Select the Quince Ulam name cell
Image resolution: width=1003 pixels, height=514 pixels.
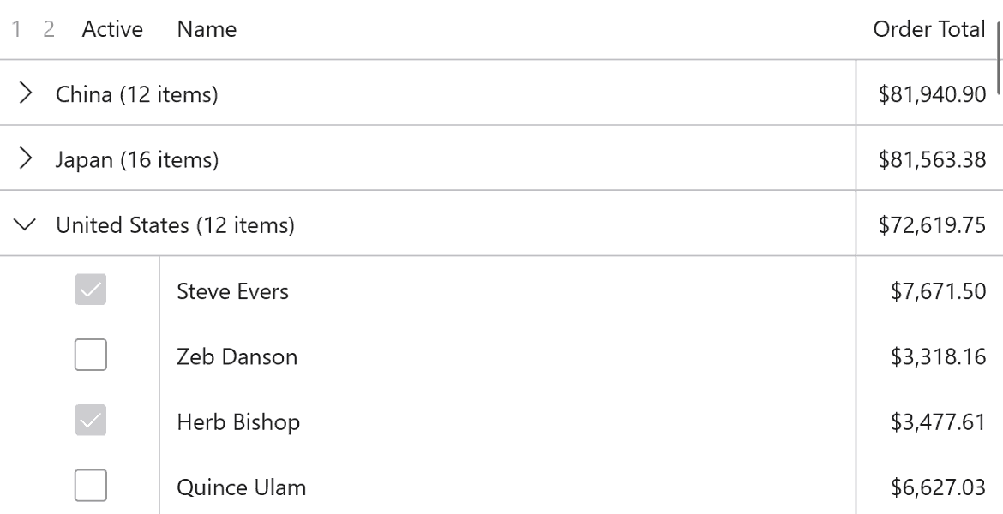pyautogui.click(x=241, y=487)
